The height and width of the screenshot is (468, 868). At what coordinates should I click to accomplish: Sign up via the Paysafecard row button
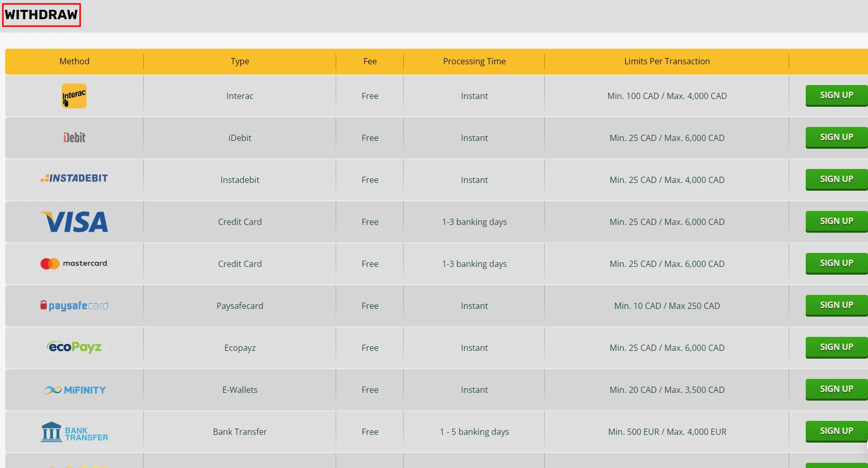836,305
